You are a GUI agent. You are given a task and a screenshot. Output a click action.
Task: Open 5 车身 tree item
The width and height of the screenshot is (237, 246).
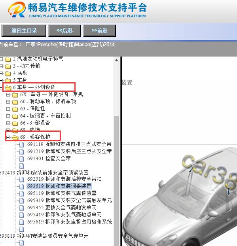20,80
